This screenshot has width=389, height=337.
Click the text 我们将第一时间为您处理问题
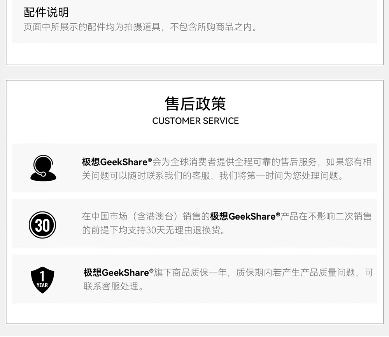point(279,176)
